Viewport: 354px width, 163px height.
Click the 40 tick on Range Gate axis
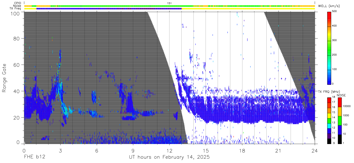point(17,91)
